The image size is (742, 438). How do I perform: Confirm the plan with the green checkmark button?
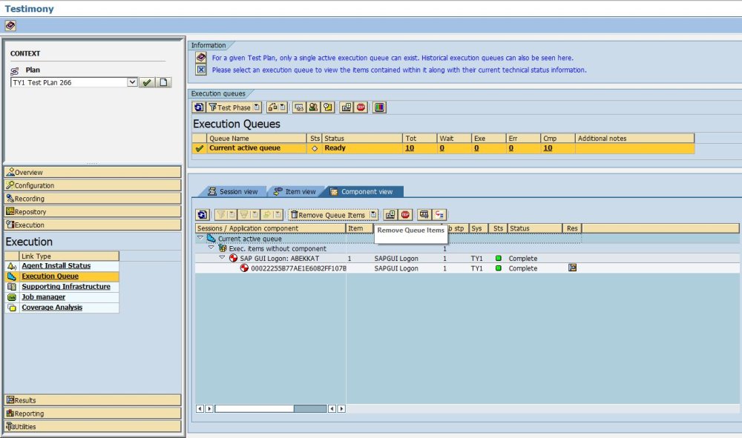147,82
